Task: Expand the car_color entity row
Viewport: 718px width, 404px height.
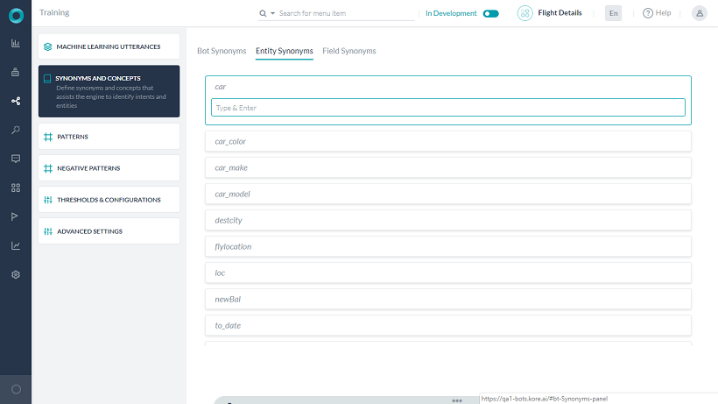Action: (x=447, y=142)
